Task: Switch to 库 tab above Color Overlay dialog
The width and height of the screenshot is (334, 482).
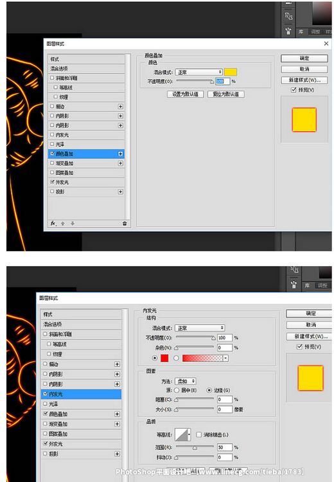Action: coord(301,31)
